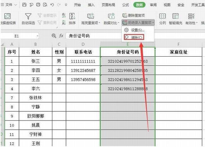Click the 分列 text-to-columns icon
The width and height of the screenshot is (205, 147).
(x=162, y=16)
